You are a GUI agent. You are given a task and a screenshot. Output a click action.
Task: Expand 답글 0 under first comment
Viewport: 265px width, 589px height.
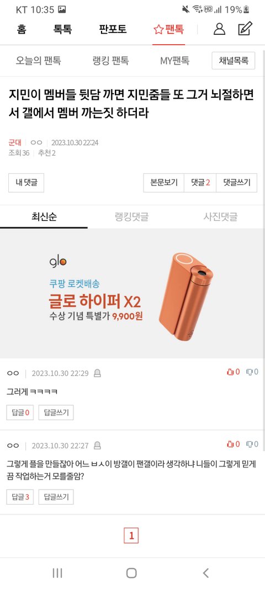pyautogui.click(x=20, y=412)
